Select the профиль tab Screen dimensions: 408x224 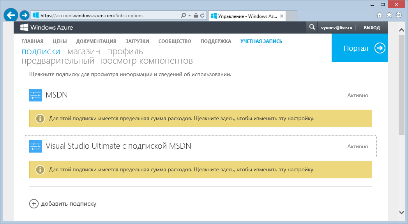[125, 52]
